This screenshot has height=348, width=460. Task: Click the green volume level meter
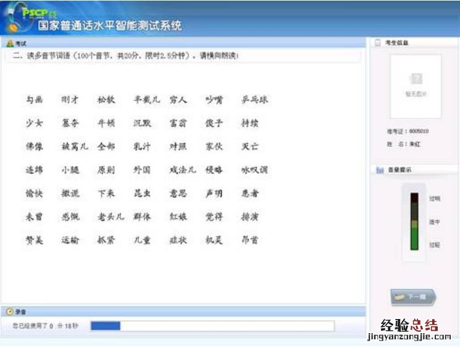tap(414, 221)
